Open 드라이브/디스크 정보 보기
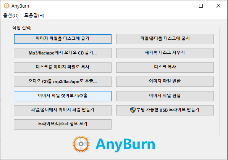The height and width of the screenshot is (160, 228). pyautogui.click(x=63, y=124)
